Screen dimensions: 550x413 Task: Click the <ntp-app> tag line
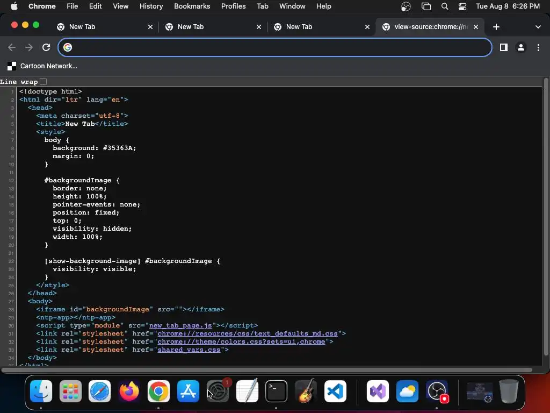(x=75, y=317)
